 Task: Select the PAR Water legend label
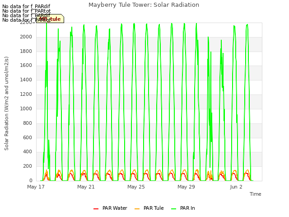[115, 208]
